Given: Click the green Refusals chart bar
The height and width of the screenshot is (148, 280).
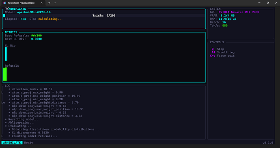Looking at the screenshot, I should (5, 74).
